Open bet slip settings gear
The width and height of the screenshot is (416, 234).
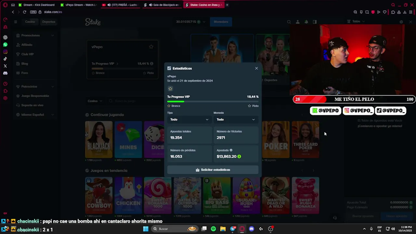pos(401,22)
